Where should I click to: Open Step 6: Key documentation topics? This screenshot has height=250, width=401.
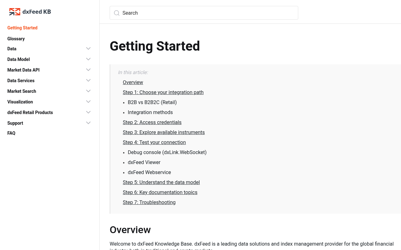pyautogui.click(x=160, y=192)
